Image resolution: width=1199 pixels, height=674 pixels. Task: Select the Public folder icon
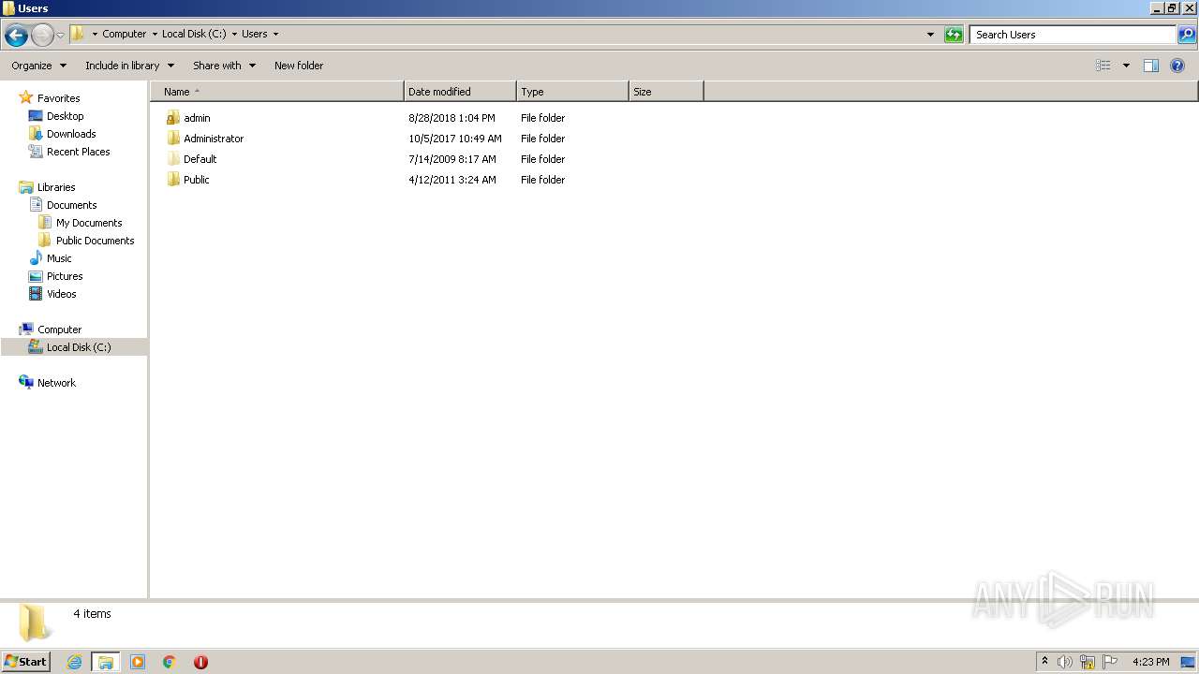click(173, 180)
